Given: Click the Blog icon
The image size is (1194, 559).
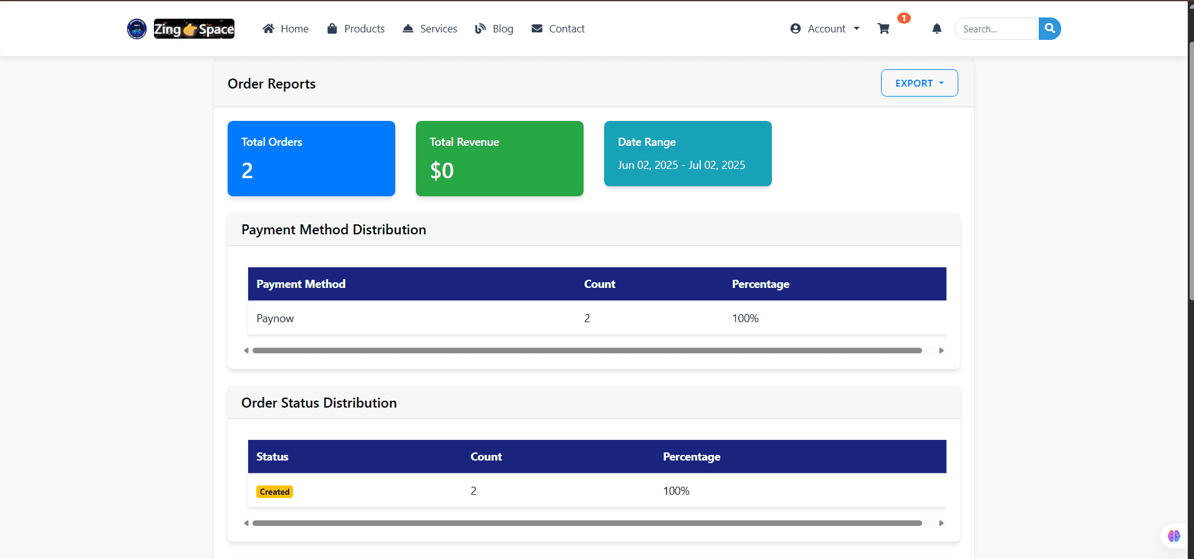Looking at the screenshot, I should [480, 29].
